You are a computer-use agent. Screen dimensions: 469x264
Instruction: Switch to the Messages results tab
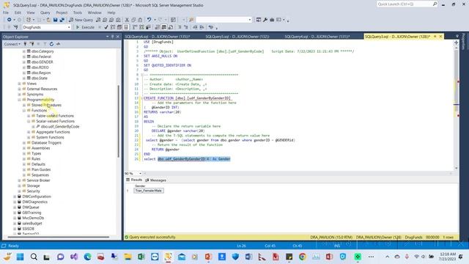point(156,180)
